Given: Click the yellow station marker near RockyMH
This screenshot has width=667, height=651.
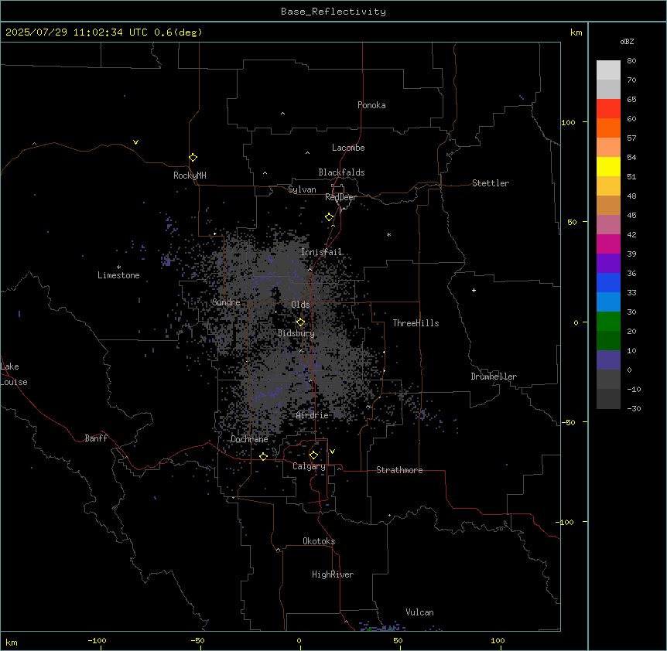Looking at the screenshot, I should click(x=193, y=158).
